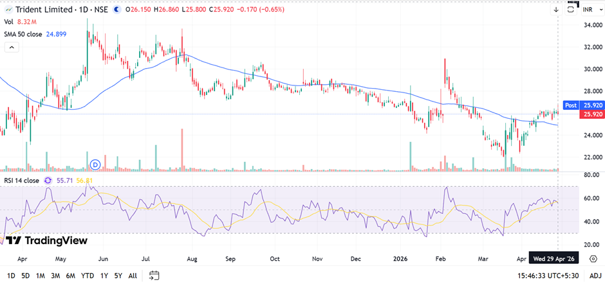Select the 5D time range
The image size is (605, 282).
click(x=25, y=276)
